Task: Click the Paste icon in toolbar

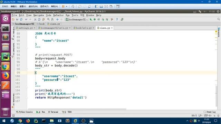Action: pos(43,19)
